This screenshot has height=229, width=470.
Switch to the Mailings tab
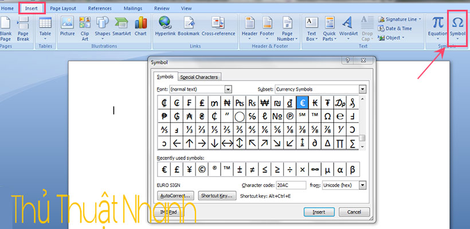[133, 9]
